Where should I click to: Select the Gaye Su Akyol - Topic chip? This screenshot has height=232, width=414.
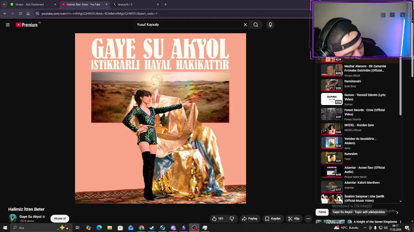click(x=359, y=212)
